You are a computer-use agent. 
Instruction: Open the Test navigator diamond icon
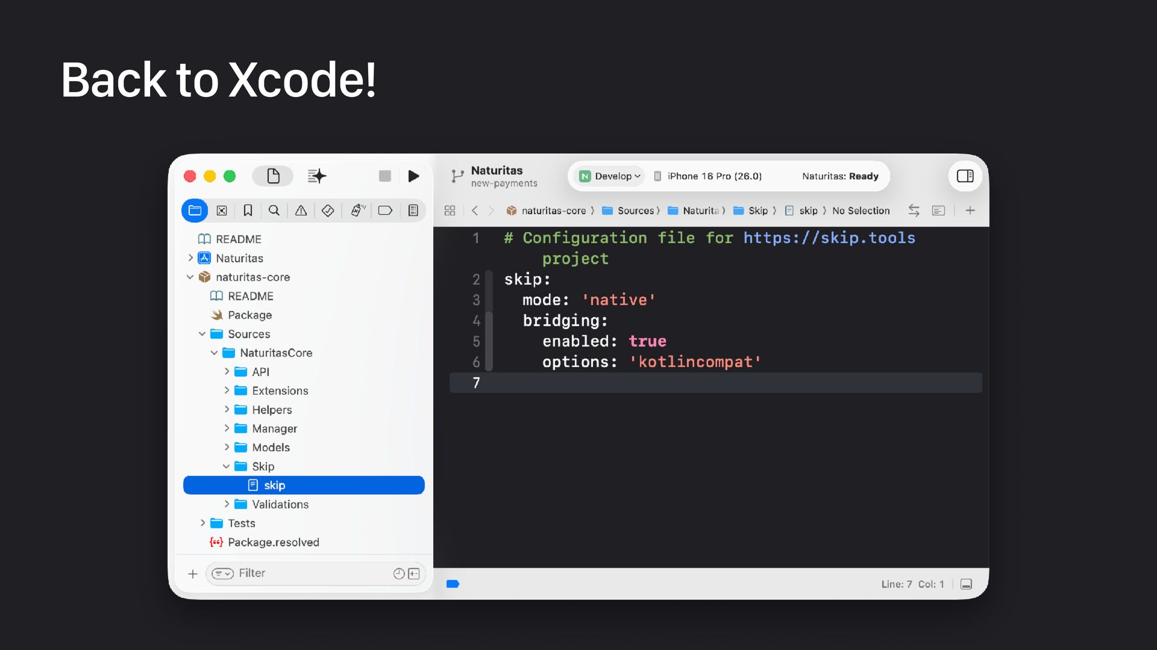point(328,211)
